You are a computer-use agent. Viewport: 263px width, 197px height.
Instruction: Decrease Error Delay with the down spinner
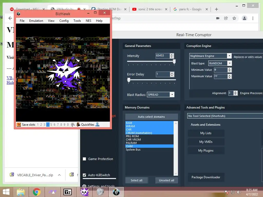172,76
